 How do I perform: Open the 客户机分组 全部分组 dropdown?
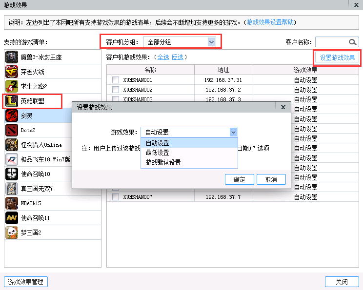coord(180,42)
